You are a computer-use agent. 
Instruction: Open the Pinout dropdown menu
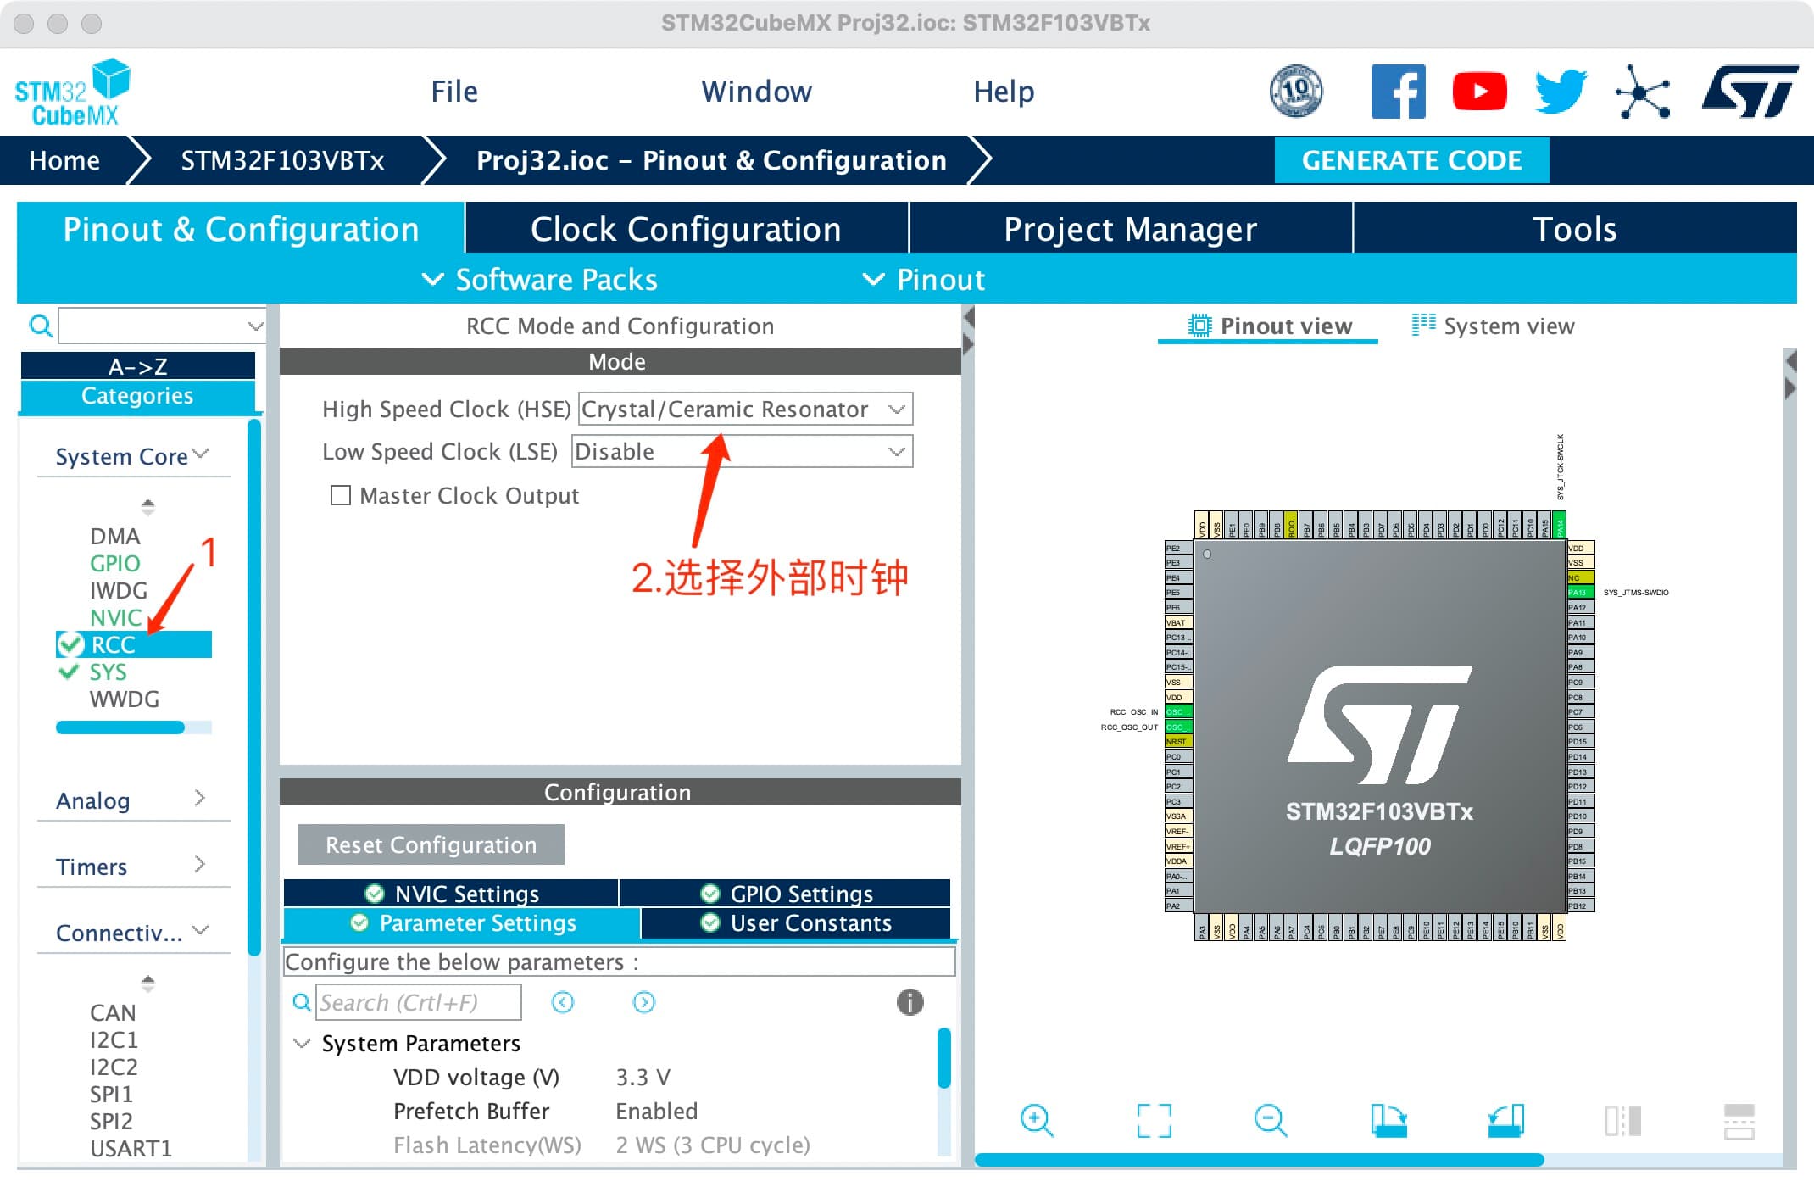click(924, 280)
